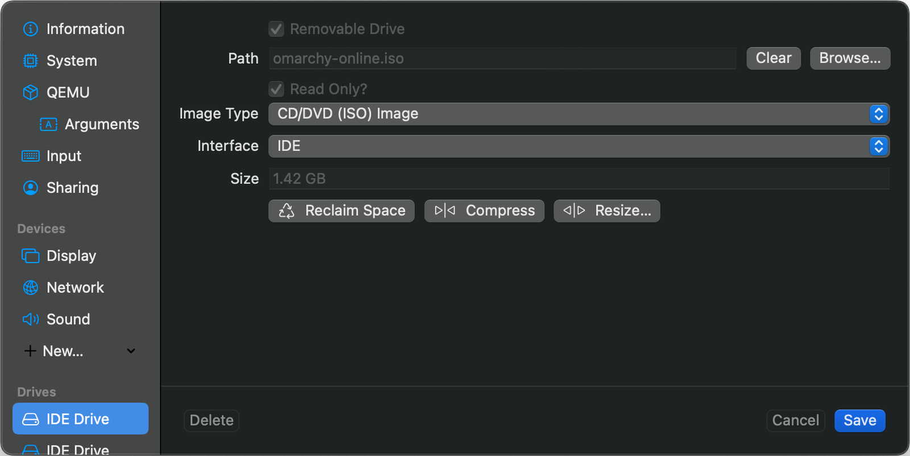The height and width of the screenshot is (456, 910).
Task: Select the Sharing person icon
Action: (30, 188)
